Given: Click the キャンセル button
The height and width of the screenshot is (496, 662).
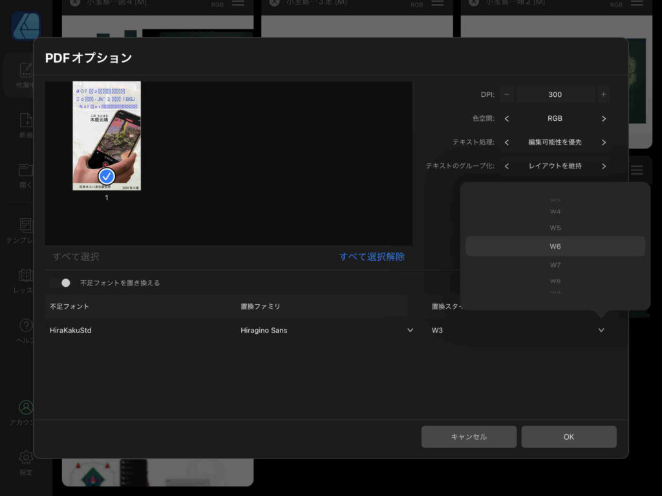Looking at the screenshot, I should pyautogui.click(x=469, y=437).
